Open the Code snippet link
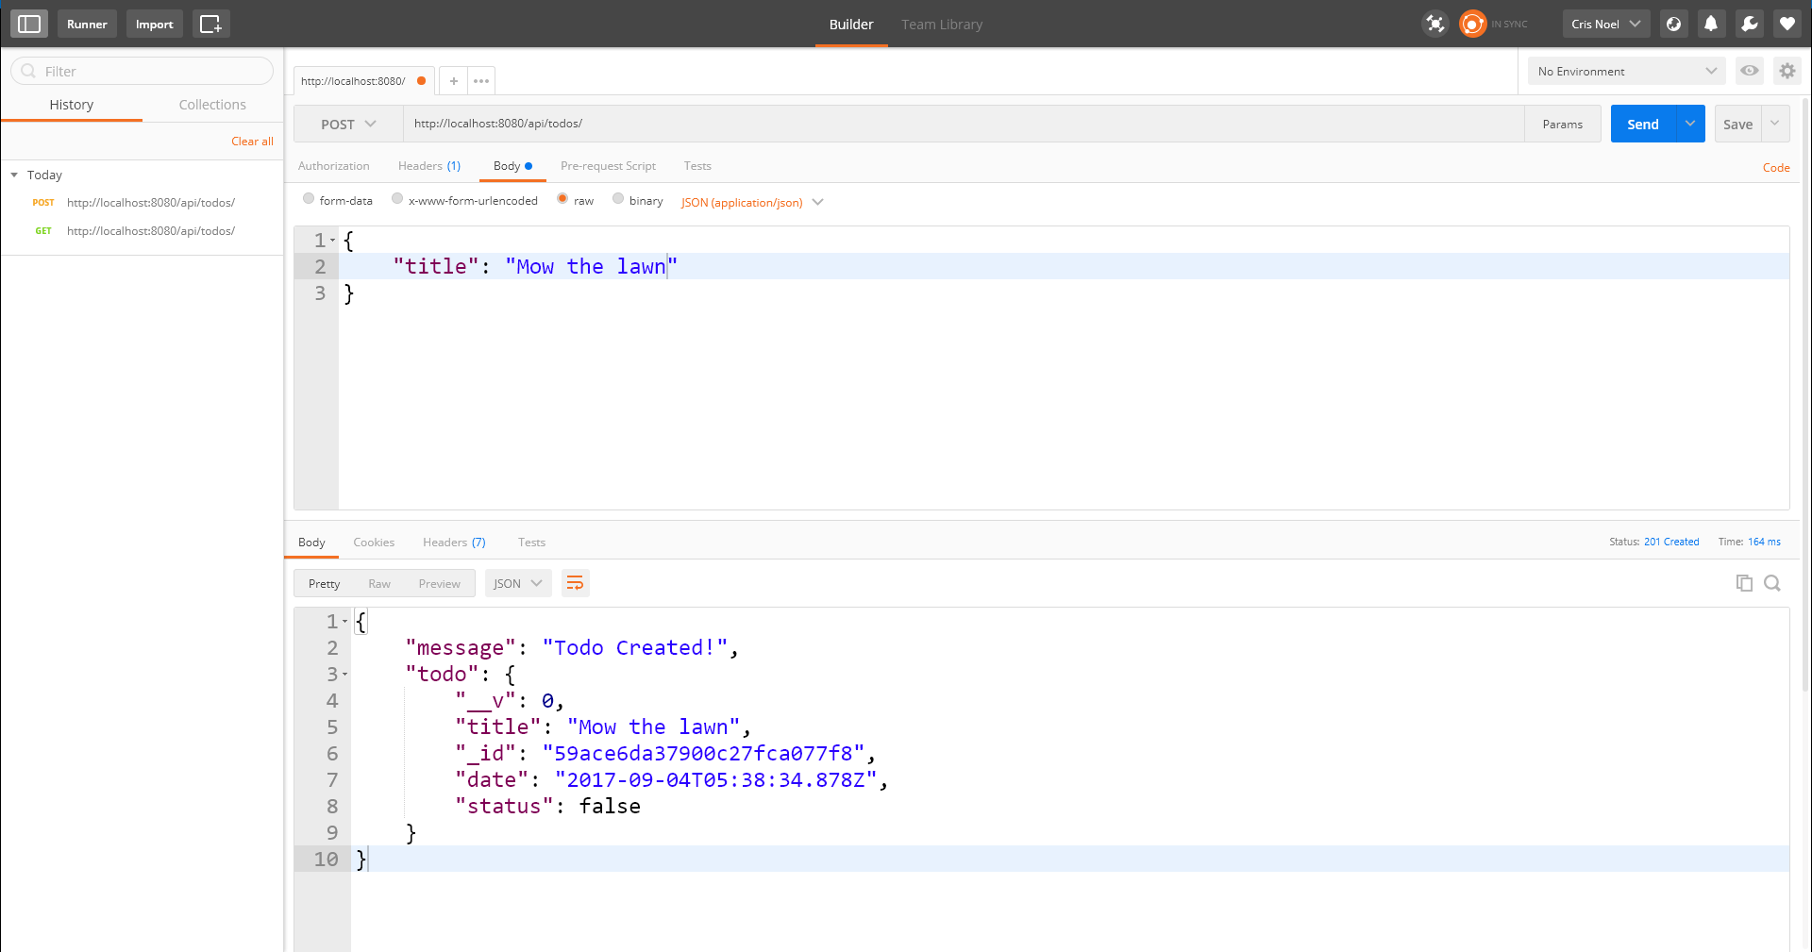 pos(1776,167)
